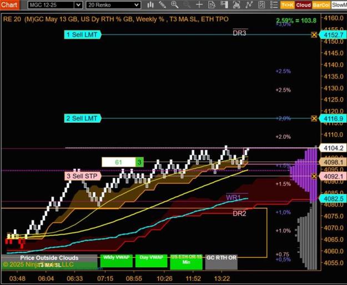Open the chart template scatter icon
This screenshot has height=285, width=347.
tap(261, 5)
